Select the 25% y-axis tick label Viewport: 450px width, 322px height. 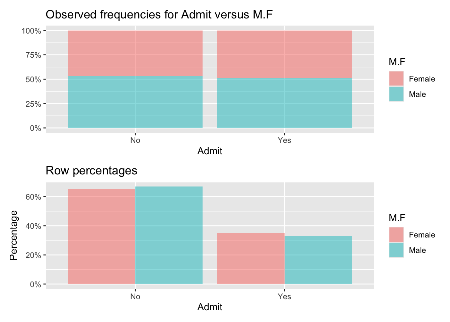click(33, 104)
